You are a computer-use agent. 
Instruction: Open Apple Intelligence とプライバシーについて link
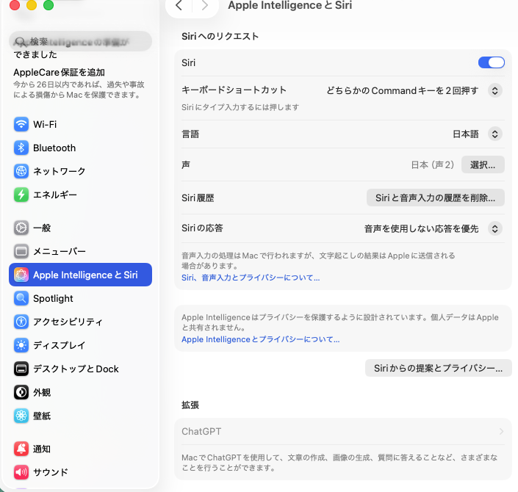tap(260, 339)
